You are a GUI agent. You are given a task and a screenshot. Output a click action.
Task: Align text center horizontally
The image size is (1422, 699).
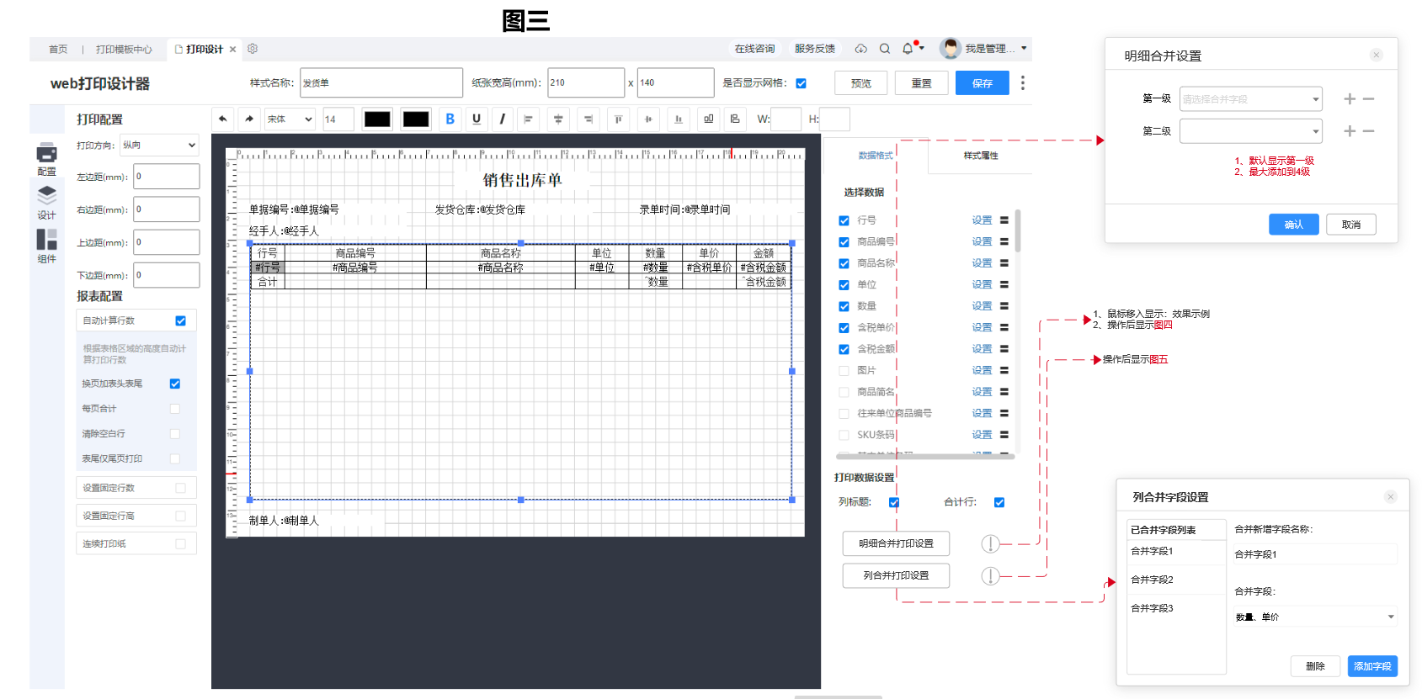(x=558, y=119)
